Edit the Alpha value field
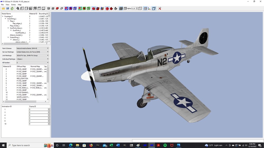 (134, 8)
